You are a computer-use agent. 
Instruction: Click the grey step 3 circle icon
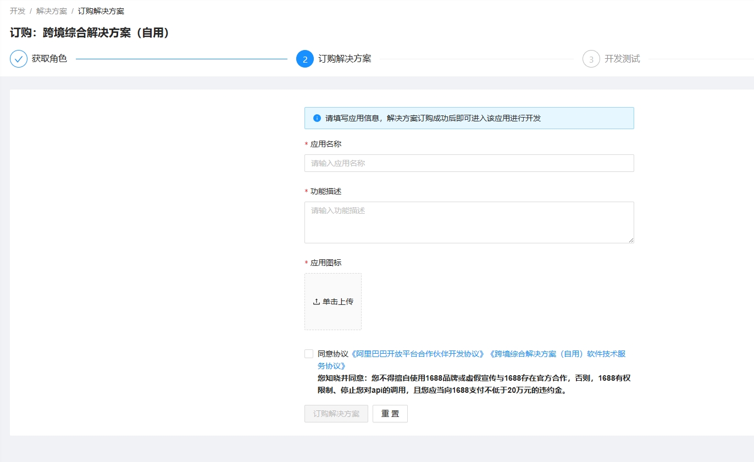point(591,59)
